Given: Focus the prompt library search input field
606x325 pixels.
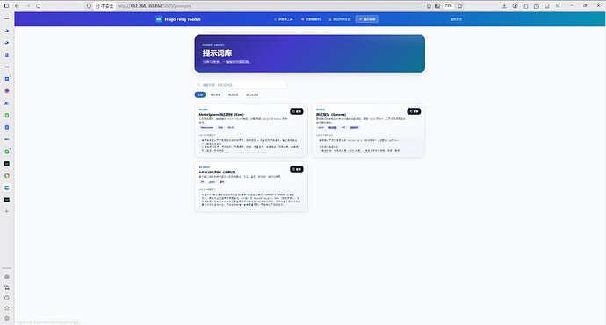Looking at the screenshot, I should pos(241,85).
